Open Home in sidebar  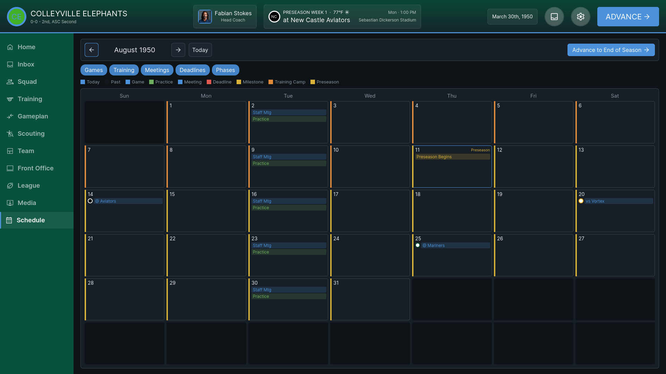[x=37, y=47]
